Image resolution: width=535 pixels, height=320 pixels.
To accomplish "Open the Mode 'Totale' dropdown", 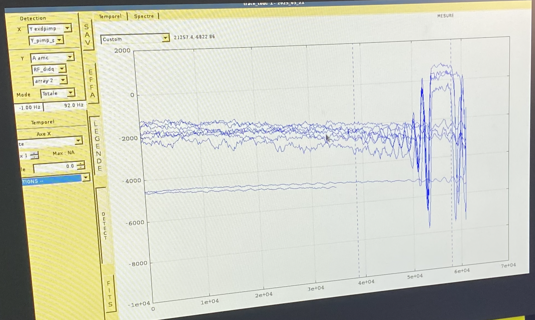I will click(x=71, y=93).
